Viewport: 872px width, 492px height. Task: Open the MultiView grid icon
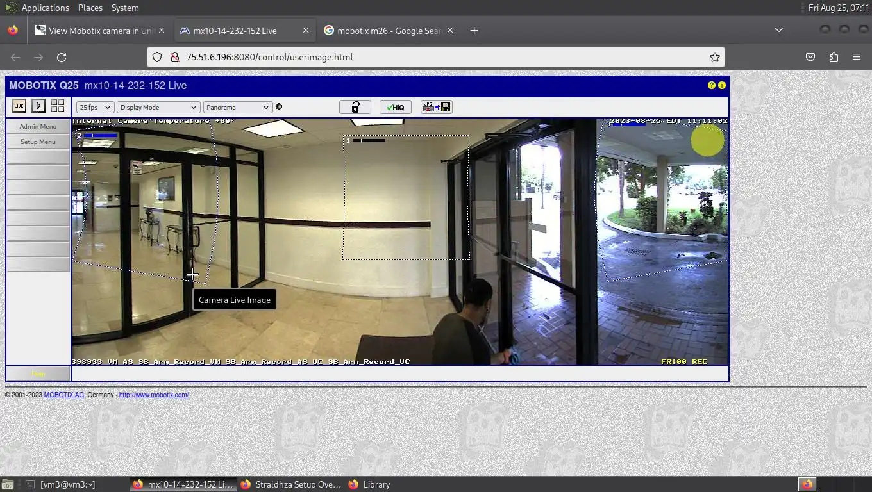click(58, 106)
